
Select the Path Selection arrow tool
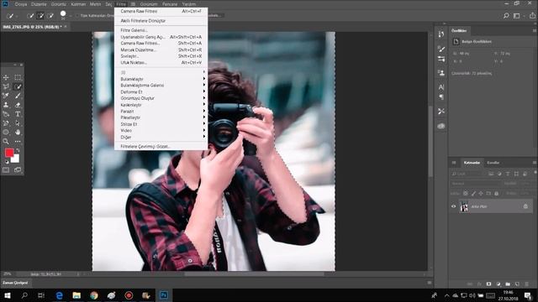[x=18, y=123]
